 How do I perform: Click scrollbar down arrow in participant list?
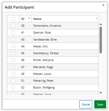tap(101, 93)
